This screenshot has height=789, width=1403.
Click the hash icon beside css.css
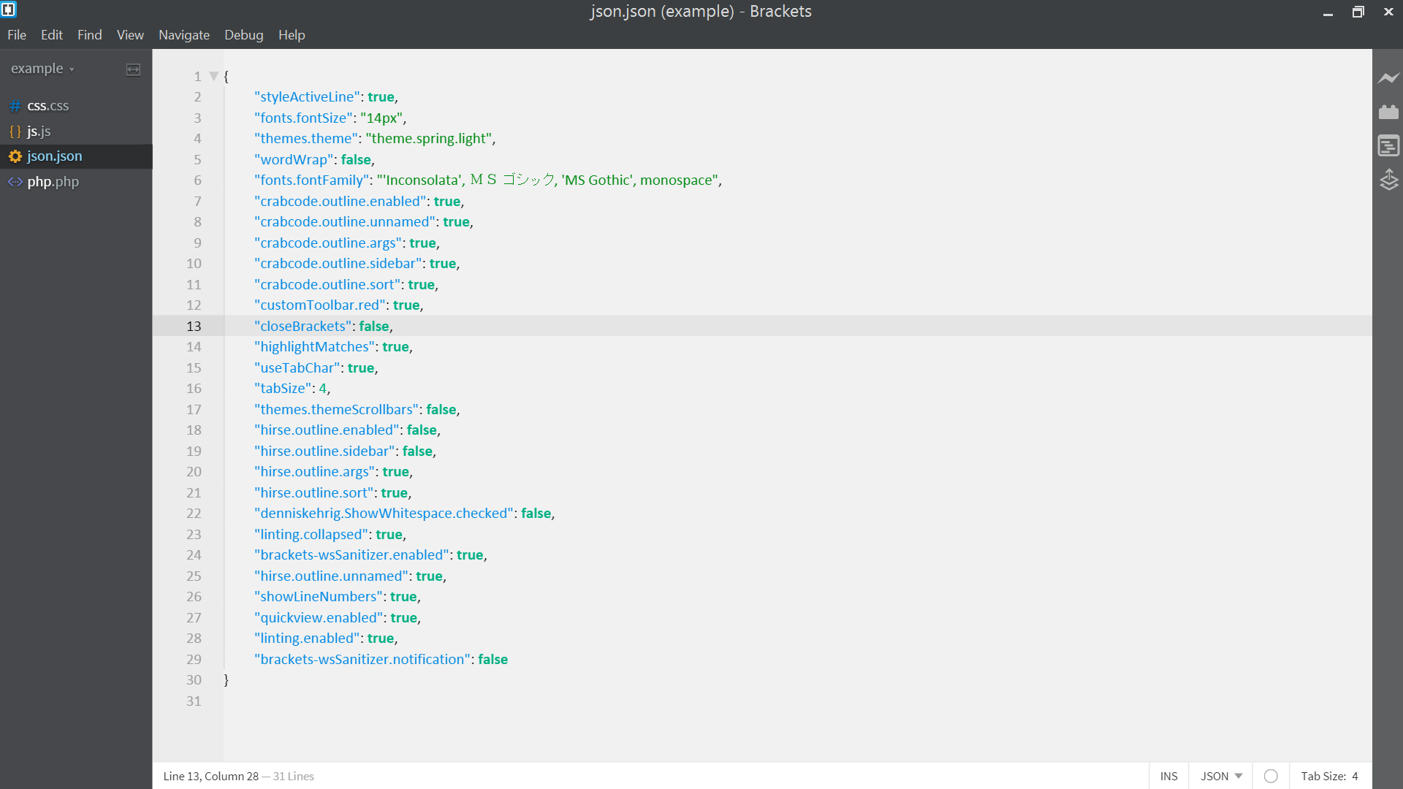pyautogui.click(x=15, y=105)
